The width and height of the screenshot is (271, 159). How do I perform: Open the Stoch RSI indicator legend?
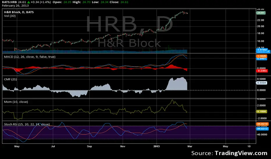pos(27,124)
